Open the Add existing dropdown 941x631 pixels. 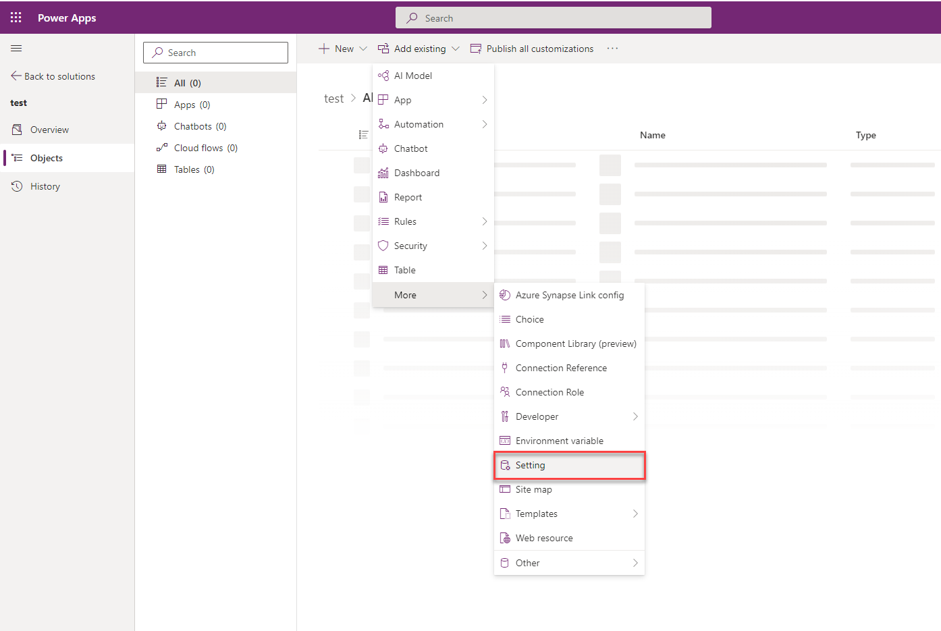pos(419,48)
